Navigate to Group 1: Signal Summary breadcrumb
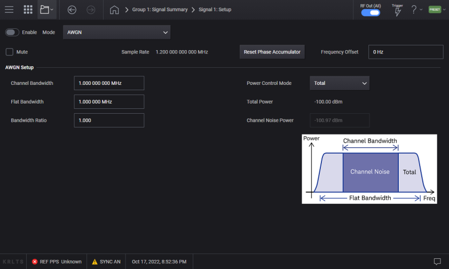Image resolution: width=449 pixels, height=269 pixels. [x=160, y=10]
